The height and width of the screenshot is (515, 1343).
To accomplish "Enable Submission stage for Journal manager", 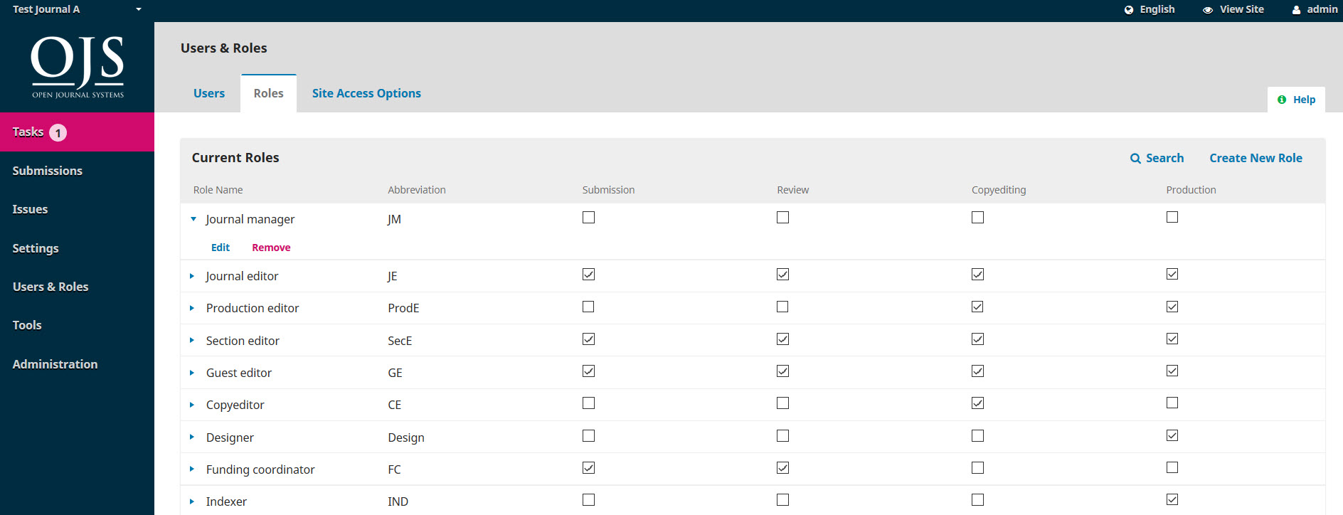I will coord(588,218).
